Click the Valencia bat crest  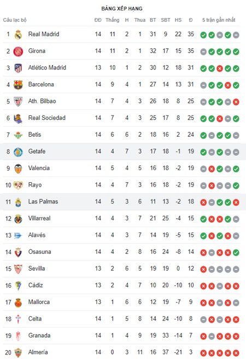coord(18,168)
